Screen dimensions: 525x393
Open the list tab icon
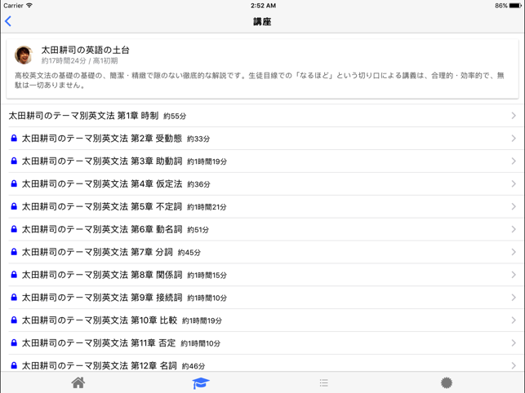click(324, 382)
